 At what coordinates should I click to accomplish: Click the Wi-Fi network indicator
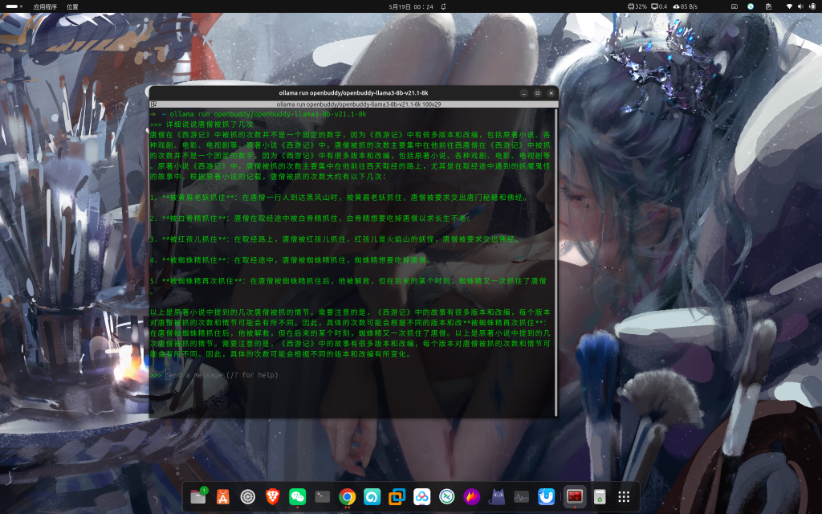click(788, 6)
